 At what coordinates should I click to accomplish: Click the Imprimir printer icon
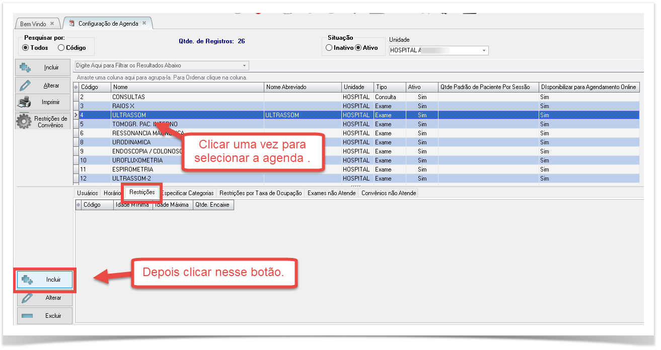tap(26, 102)
